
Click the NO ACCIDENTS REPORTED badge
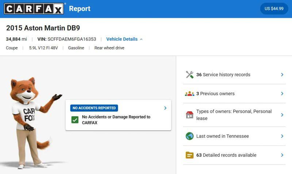[x=94, y=108]
